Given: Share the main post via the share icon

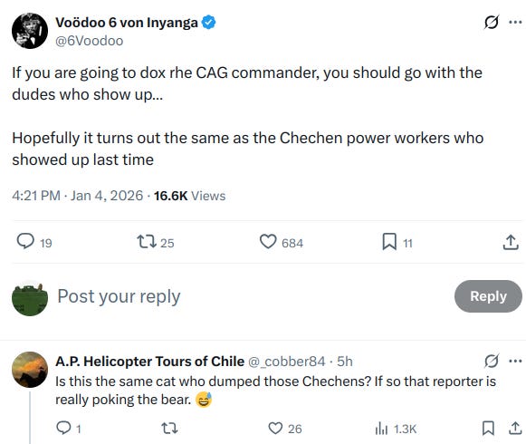Looking at the screenshot, I should pos(511,242).
